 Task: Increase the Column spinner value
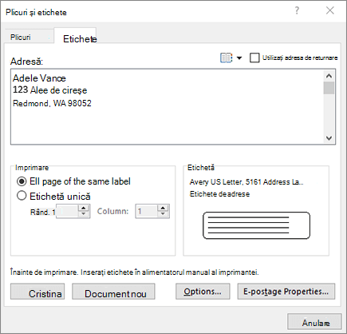[164, 208]
